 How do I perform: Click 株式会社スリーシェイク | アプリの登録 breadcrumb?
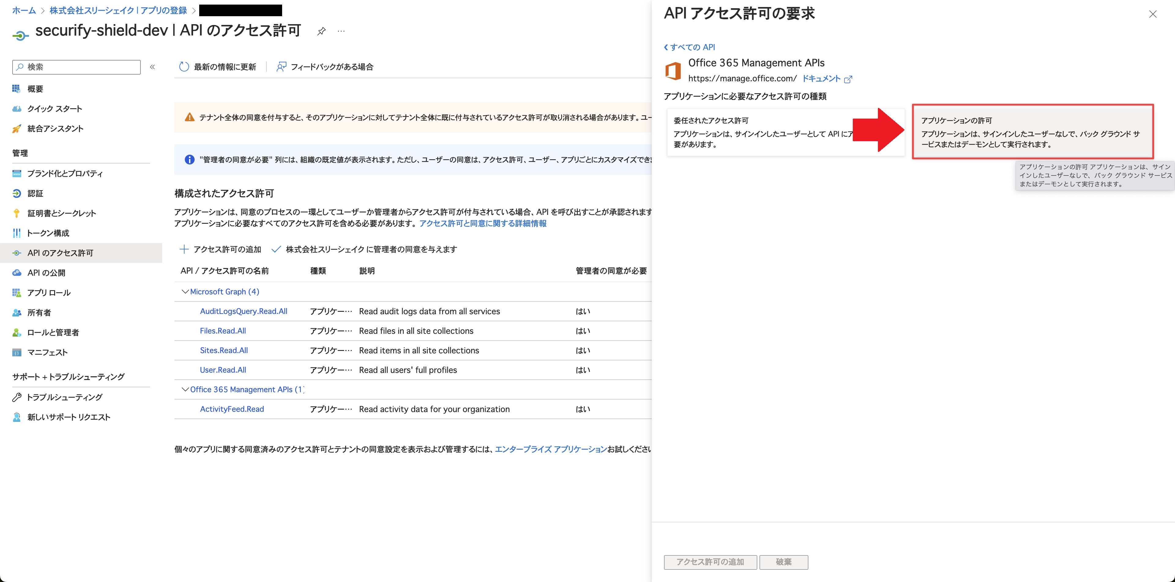pos(118,10)
